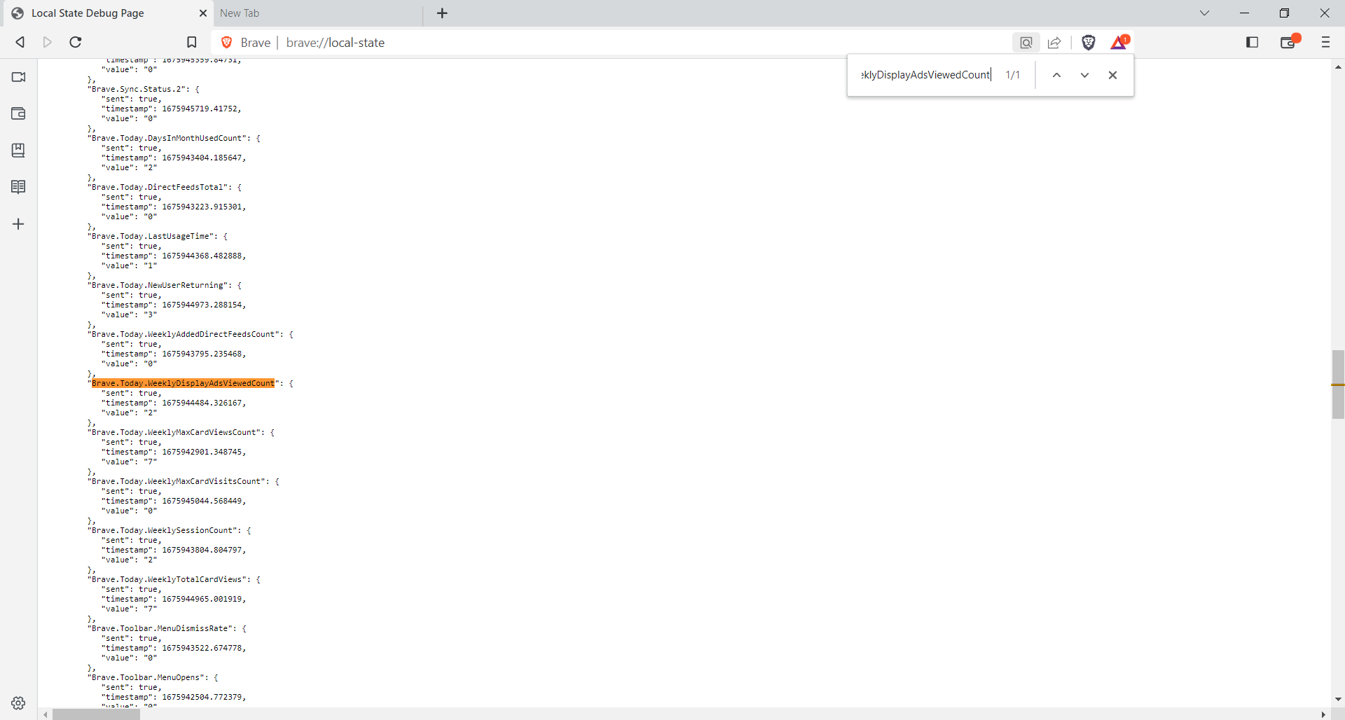Open the hamburger menu

(1325, 42)
